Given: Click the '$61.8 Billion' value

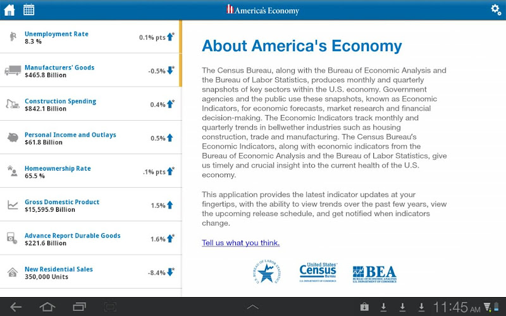Looking at the screenshot, I should tap(44, 142).
